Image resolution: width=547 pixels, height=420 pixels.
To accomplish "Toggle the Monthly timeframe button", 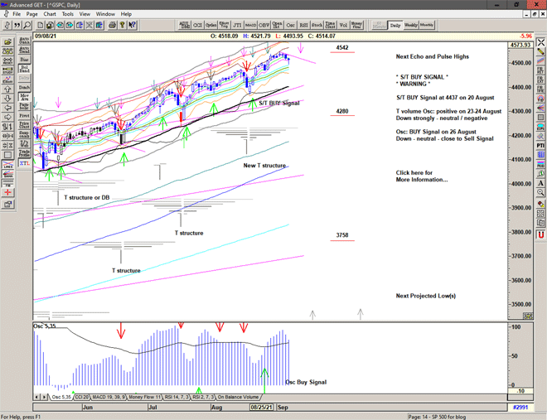I will click(x=428, y=25).
